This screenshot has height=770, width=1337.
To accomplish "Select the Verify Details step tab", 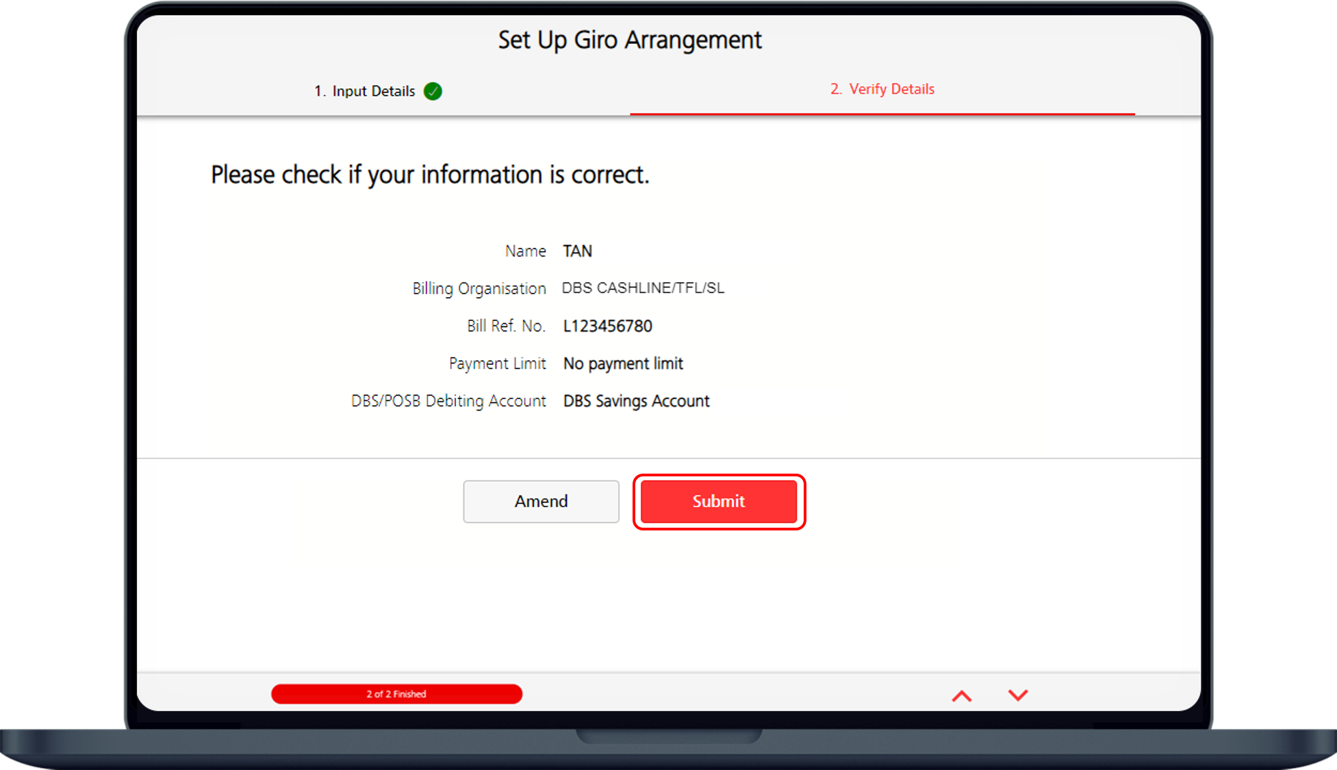I will 882,89.
